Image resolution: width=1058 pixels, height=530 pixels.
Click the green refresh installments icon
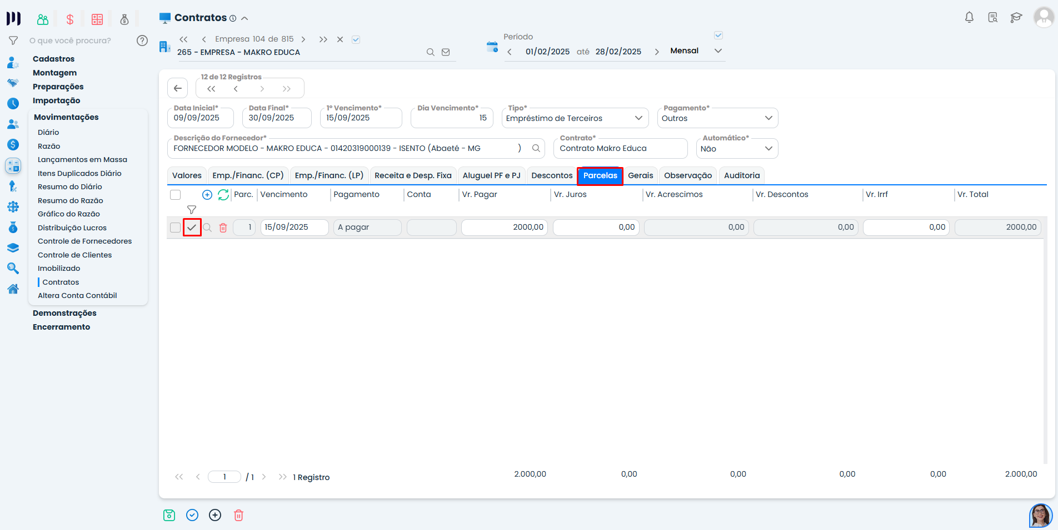(223, 195)
